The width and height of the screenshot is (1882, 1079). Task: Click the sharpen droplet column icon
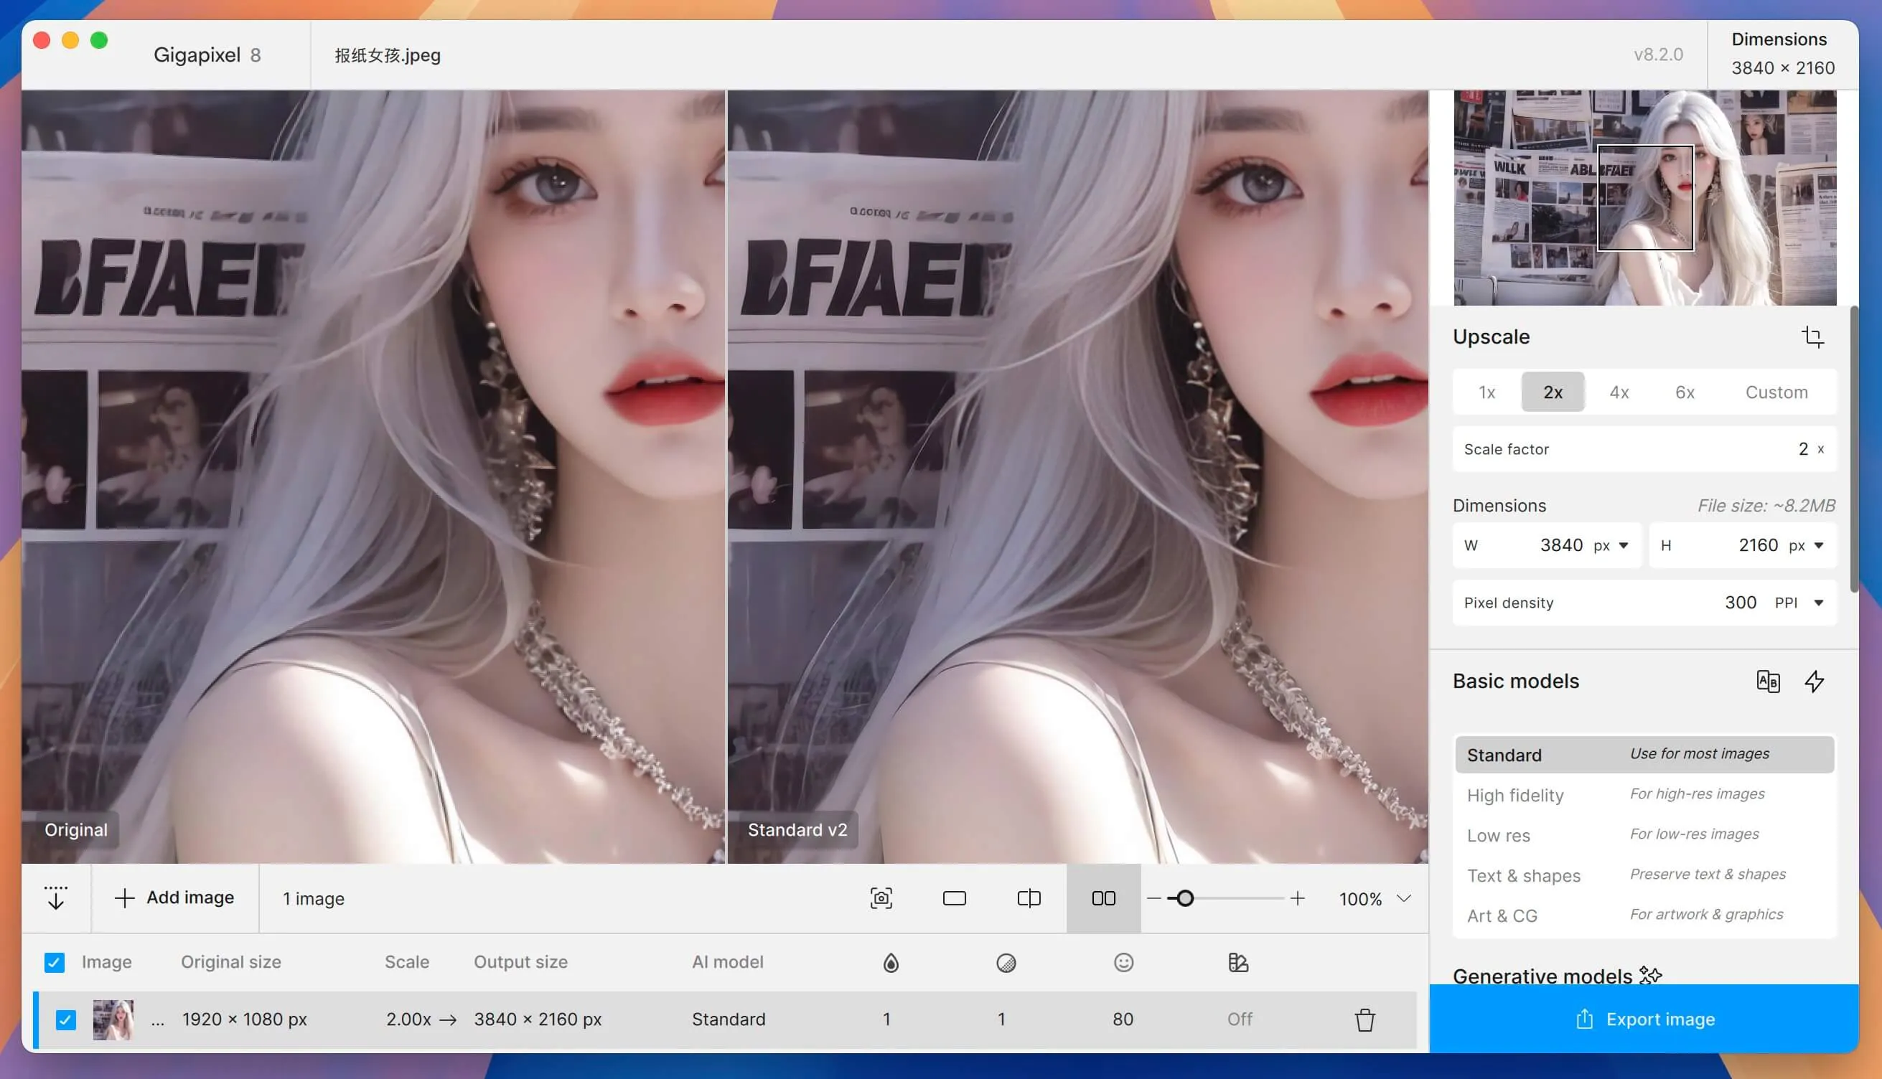(891, 962)
